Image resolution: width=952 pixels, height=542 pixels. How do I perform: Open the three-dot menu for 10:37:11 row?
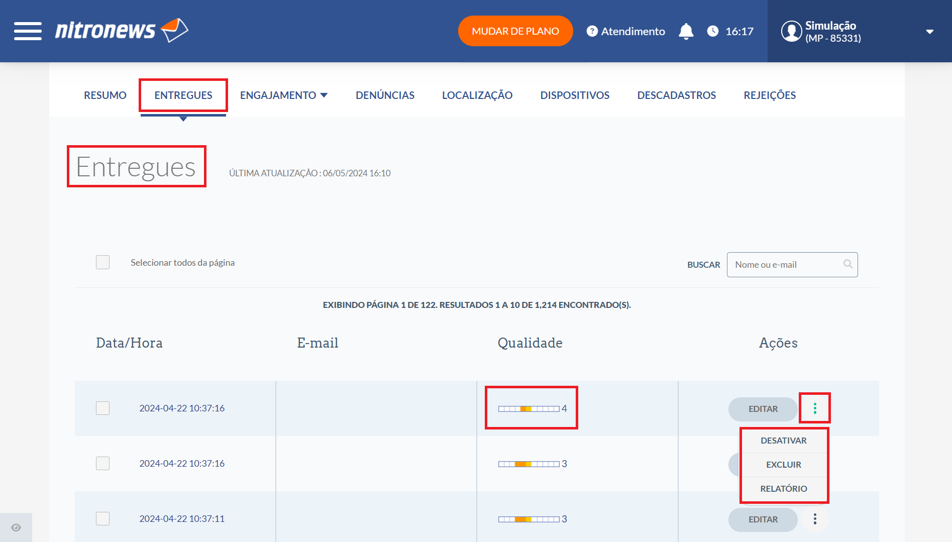tap(814, 519)
